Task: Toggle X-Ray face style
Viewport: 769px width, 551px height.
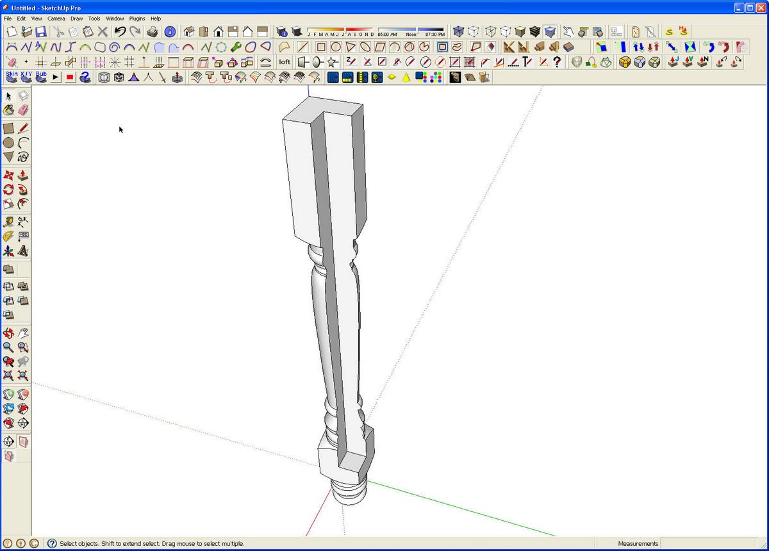Action: pos(458,31)
